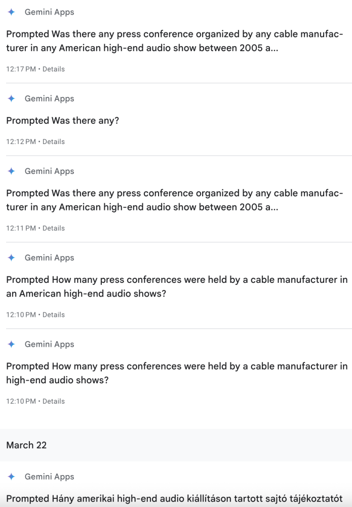This screenshot has width=352, height=507.
Task: Open prompt ending 'high-end audio shows?' at bottom
Action: [177, 373]
